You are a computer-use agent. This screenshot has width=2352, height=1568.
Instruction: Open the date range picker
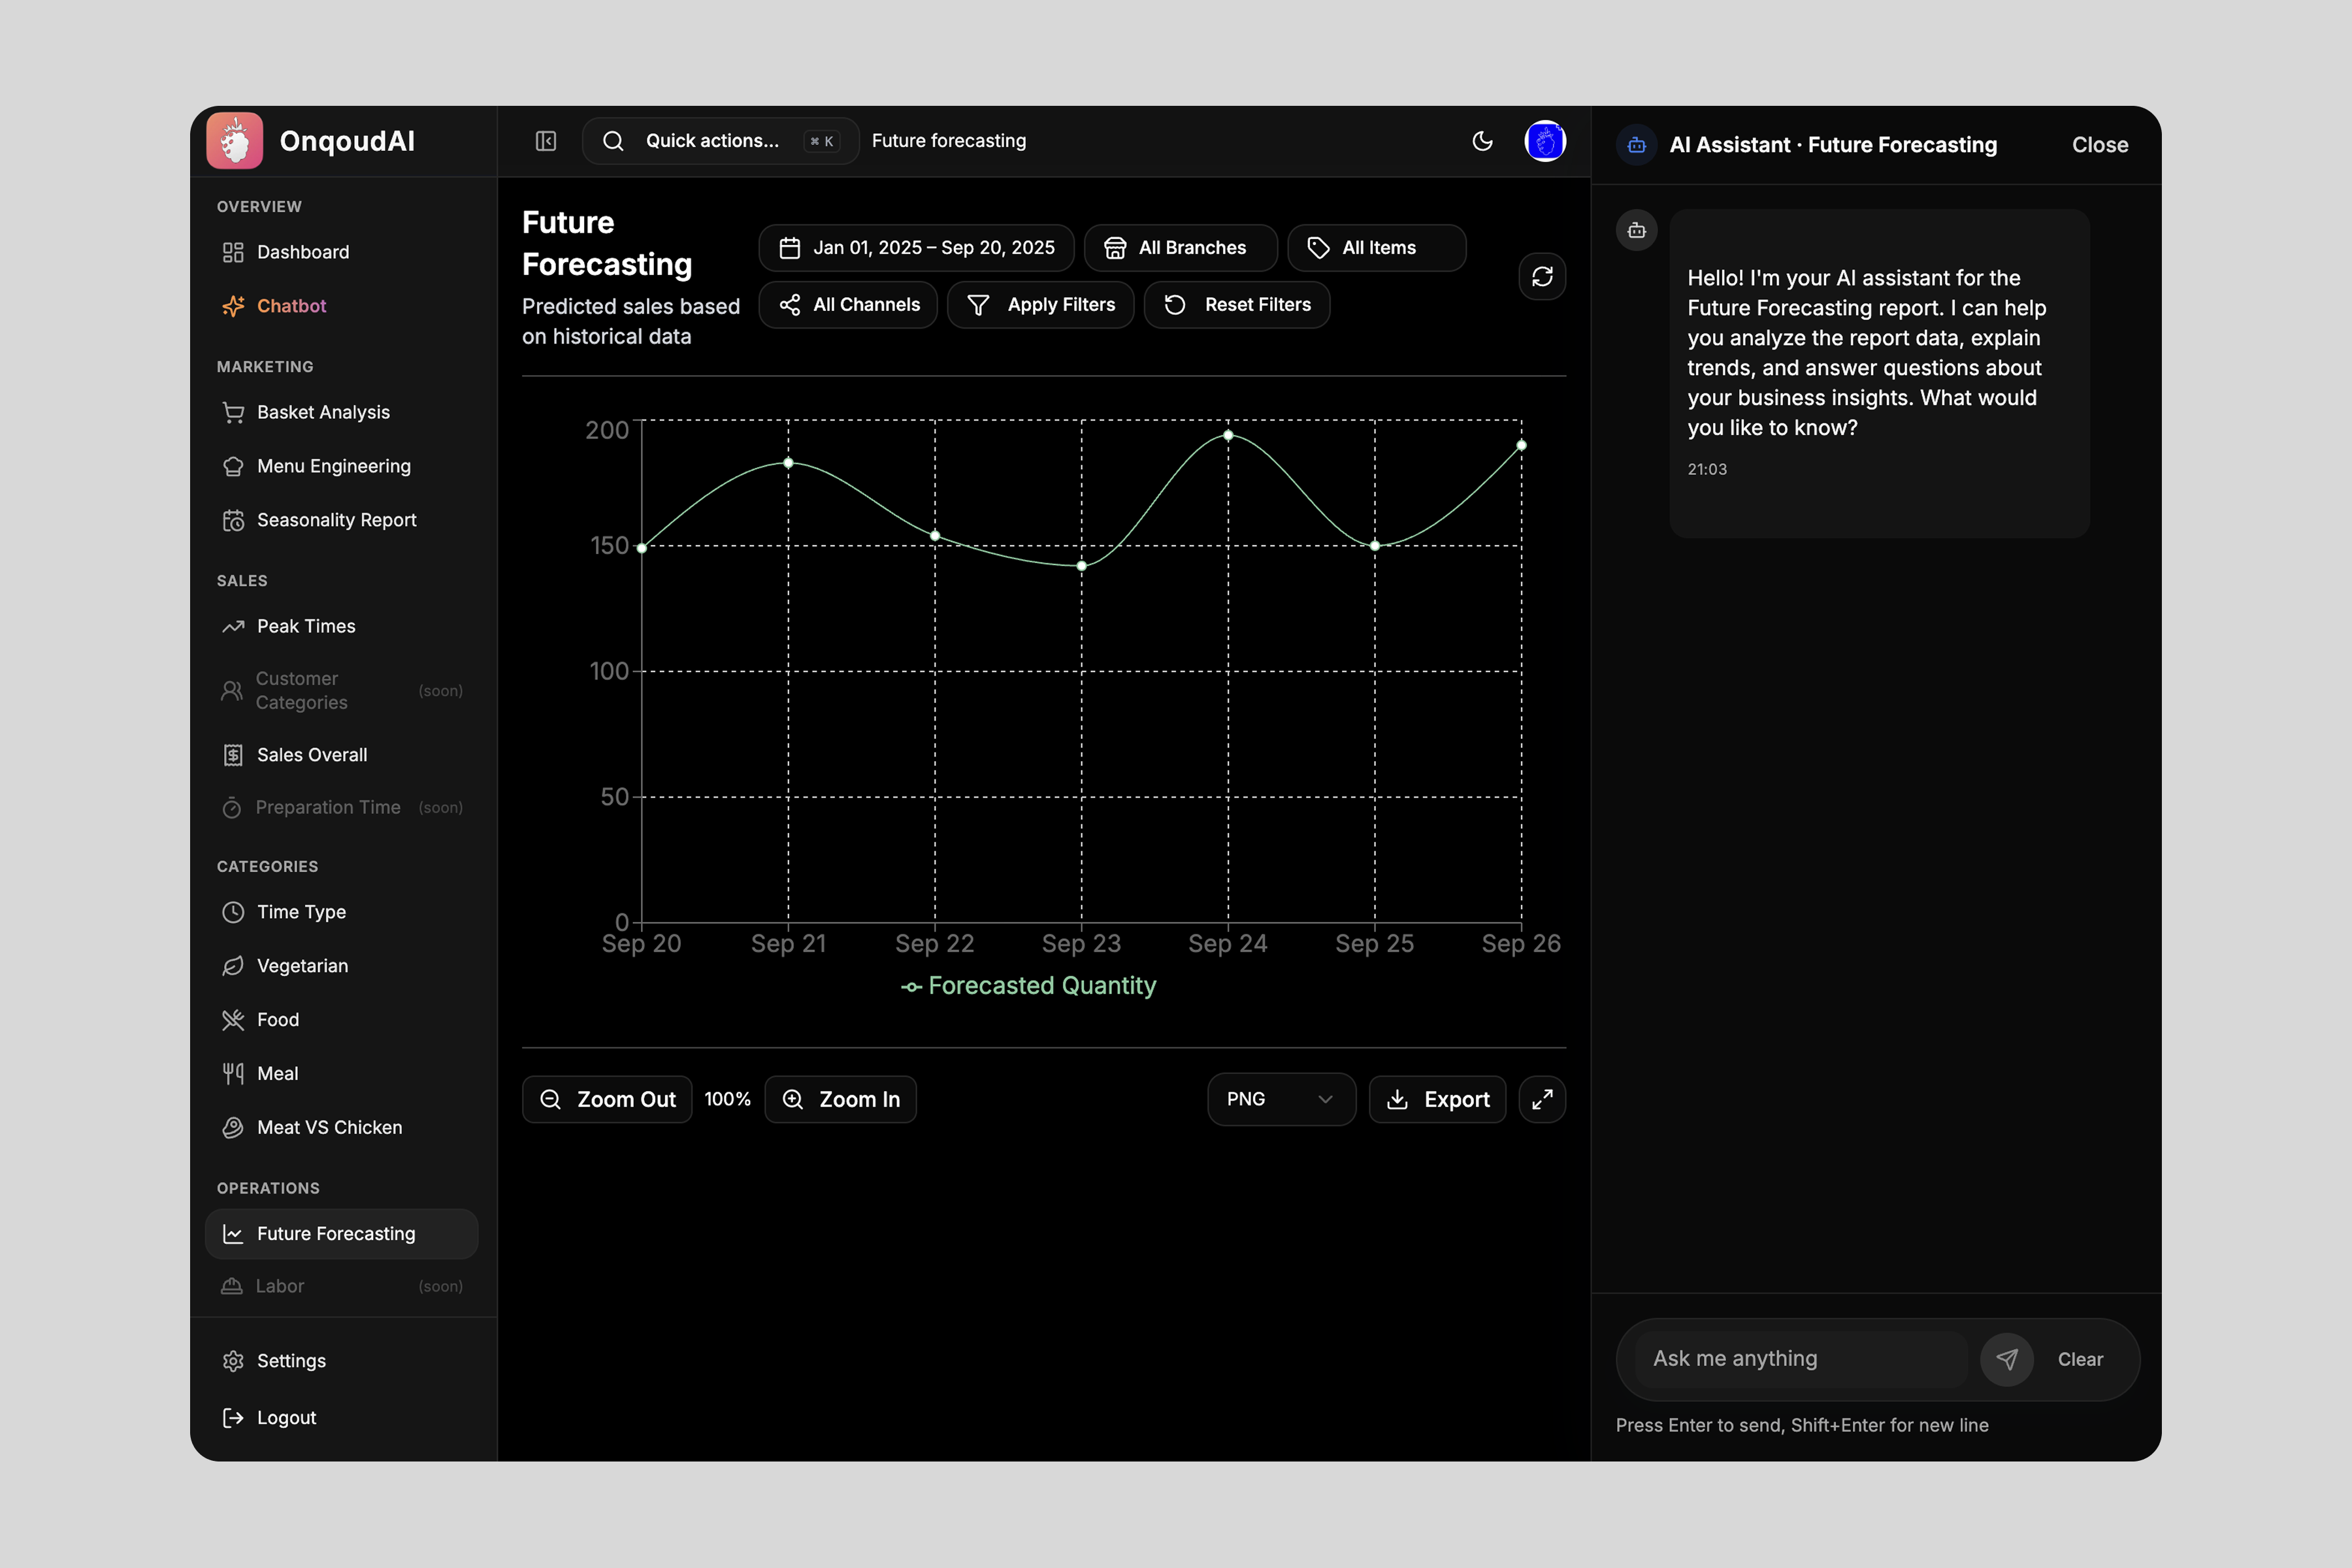click(x=916, y=248)
